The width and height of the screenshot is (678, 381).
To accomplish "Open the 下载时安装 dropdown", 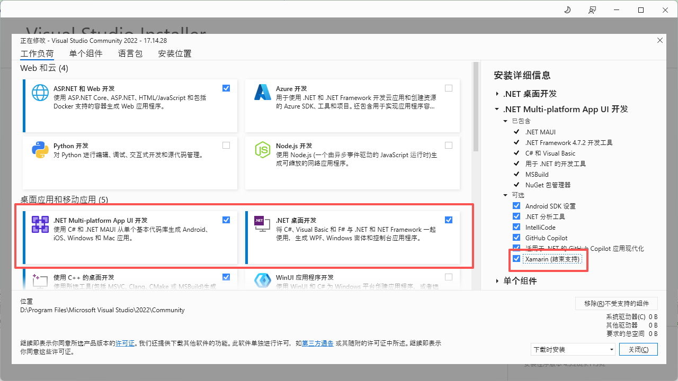I will pyautogui.click(x=573, y=349).
